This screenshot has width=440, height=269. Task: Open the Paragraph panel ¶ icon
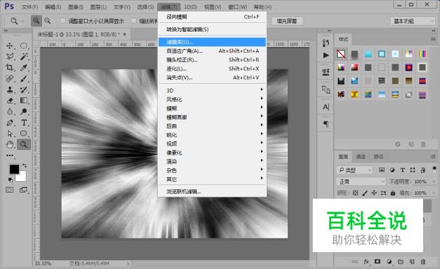click(326, 124)
